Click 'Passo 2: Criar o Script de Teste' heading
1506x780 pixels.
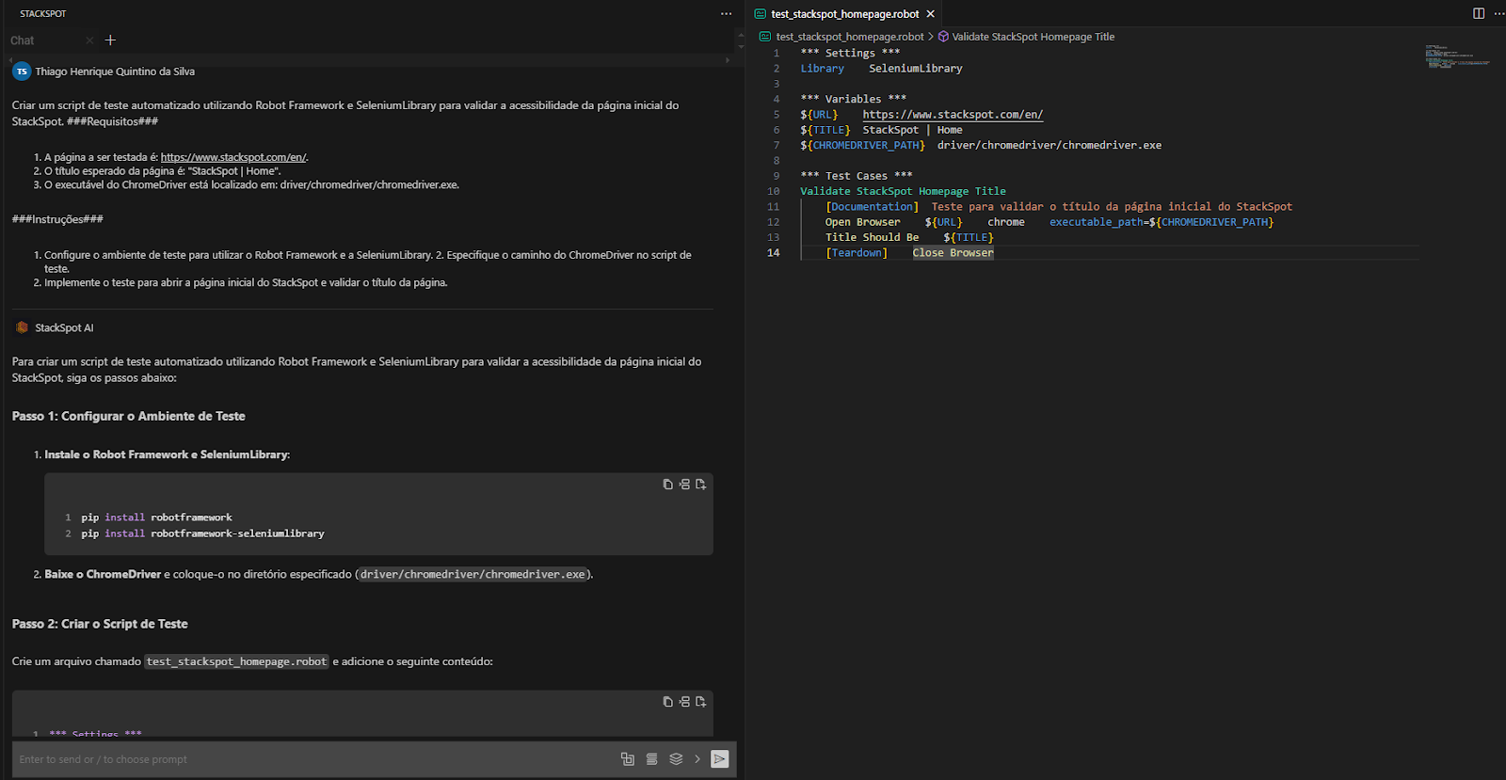[100, 624]
